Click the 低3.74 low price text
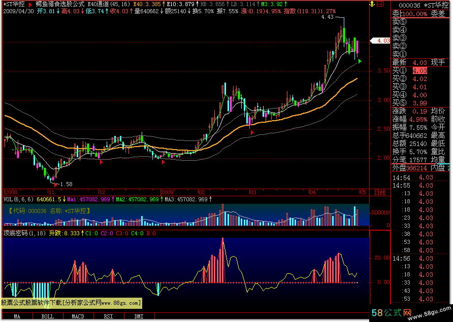This screenshot has height=322, width=453. (95, 11)
